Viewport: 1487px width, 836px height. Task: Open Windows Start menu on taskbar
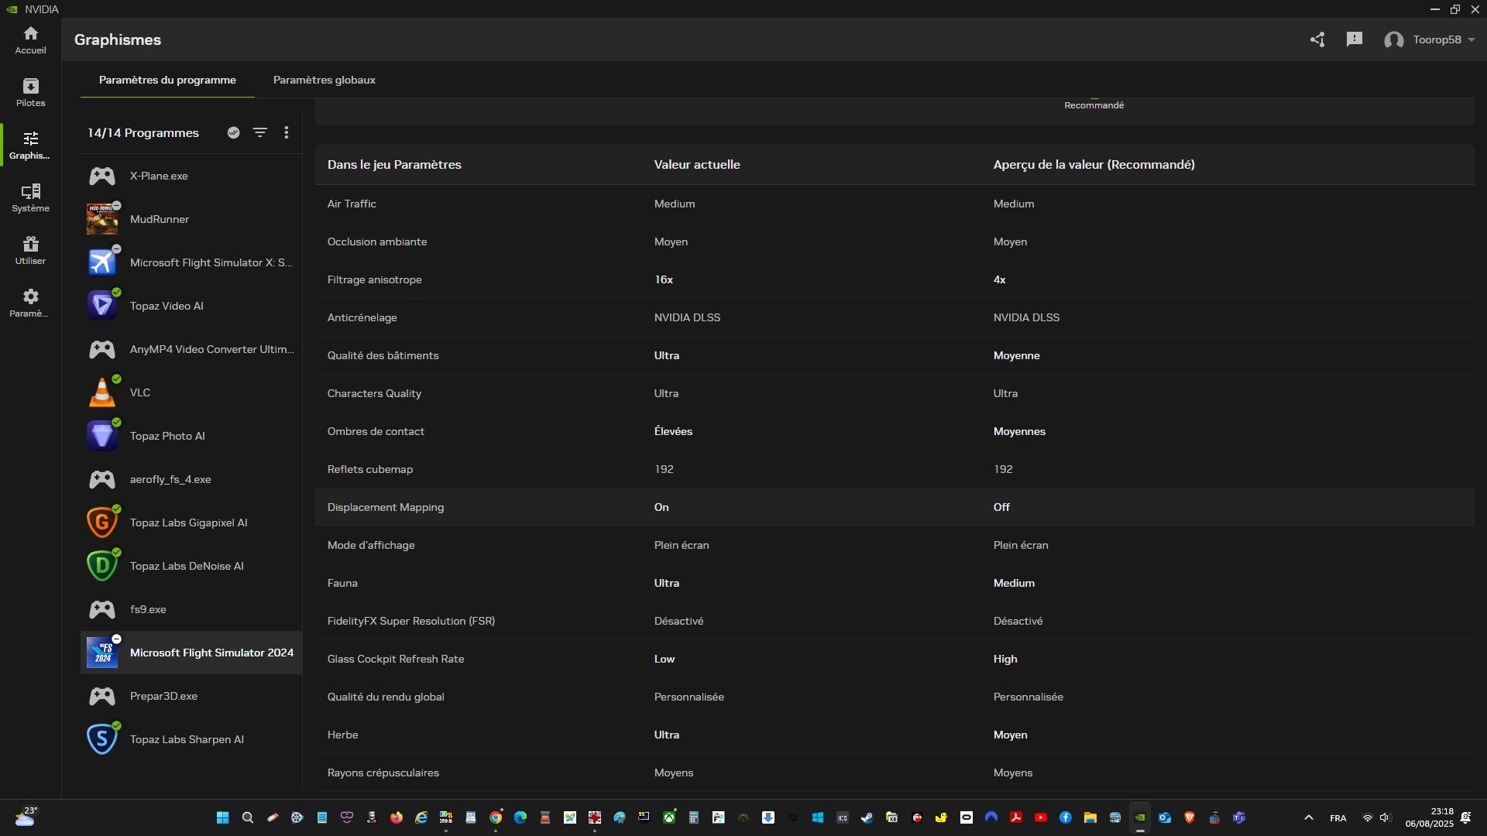click(222, 817)
